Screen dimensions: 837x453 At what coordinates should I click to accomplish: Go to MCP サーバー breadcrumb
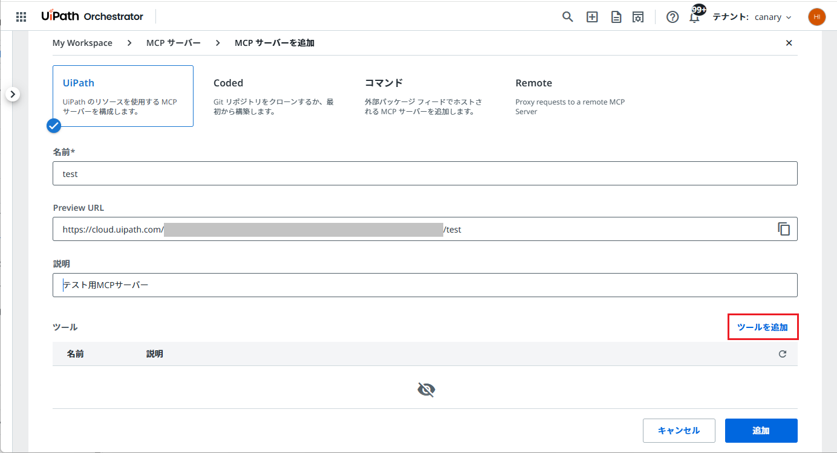pos(174,43)
